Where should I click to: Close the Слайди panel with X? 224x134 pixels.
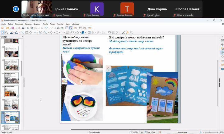click(x=22, y=37)
